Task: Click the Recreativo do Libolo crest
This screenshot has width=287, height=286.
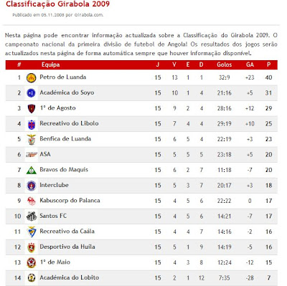Action: pos(32,124)
